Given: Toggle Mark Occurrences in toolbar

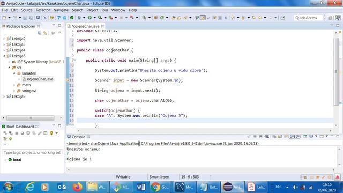Looking at the screenshot, I should coord(203,18).
